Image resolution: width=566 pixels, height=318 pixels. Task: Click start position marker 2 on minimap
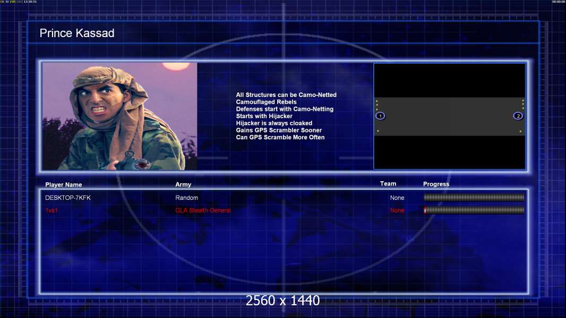click(x=518, y=116)
